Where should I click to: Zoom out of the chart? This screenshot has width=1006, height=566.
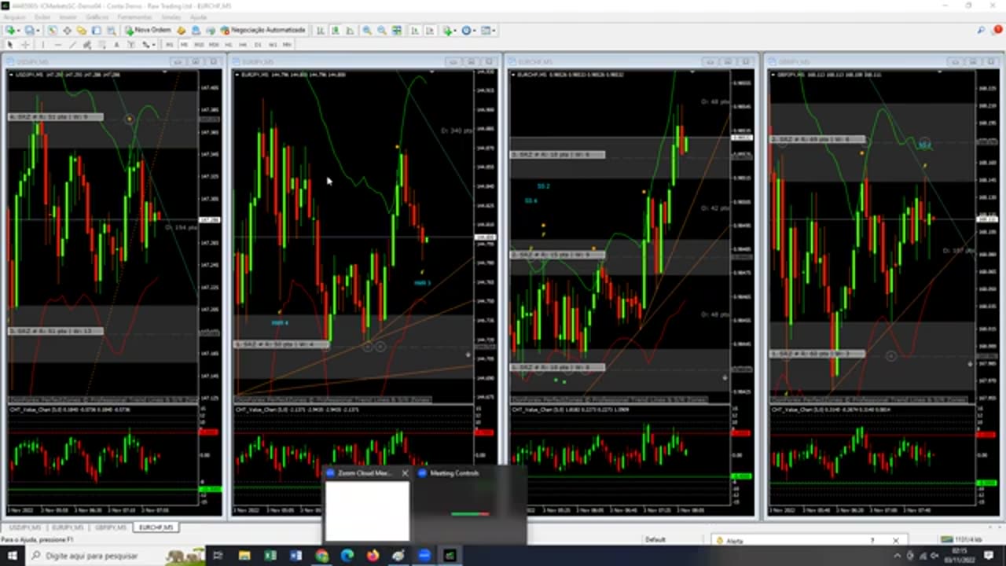(381, 31)
